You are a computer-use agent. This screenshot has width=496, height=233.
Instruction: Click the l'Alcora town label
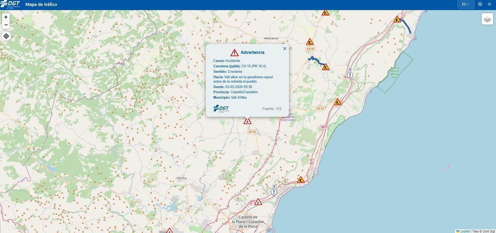(x=181, y=178)
